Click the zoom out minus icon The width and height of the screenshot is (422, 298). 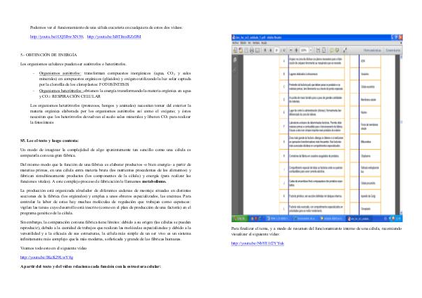coord(290,49)
